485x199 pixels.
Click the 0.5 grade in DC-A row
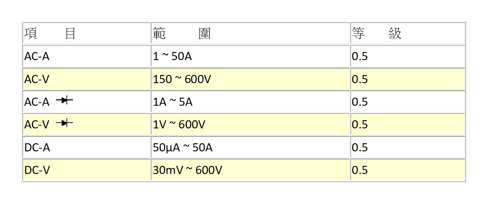pos(360,148)
